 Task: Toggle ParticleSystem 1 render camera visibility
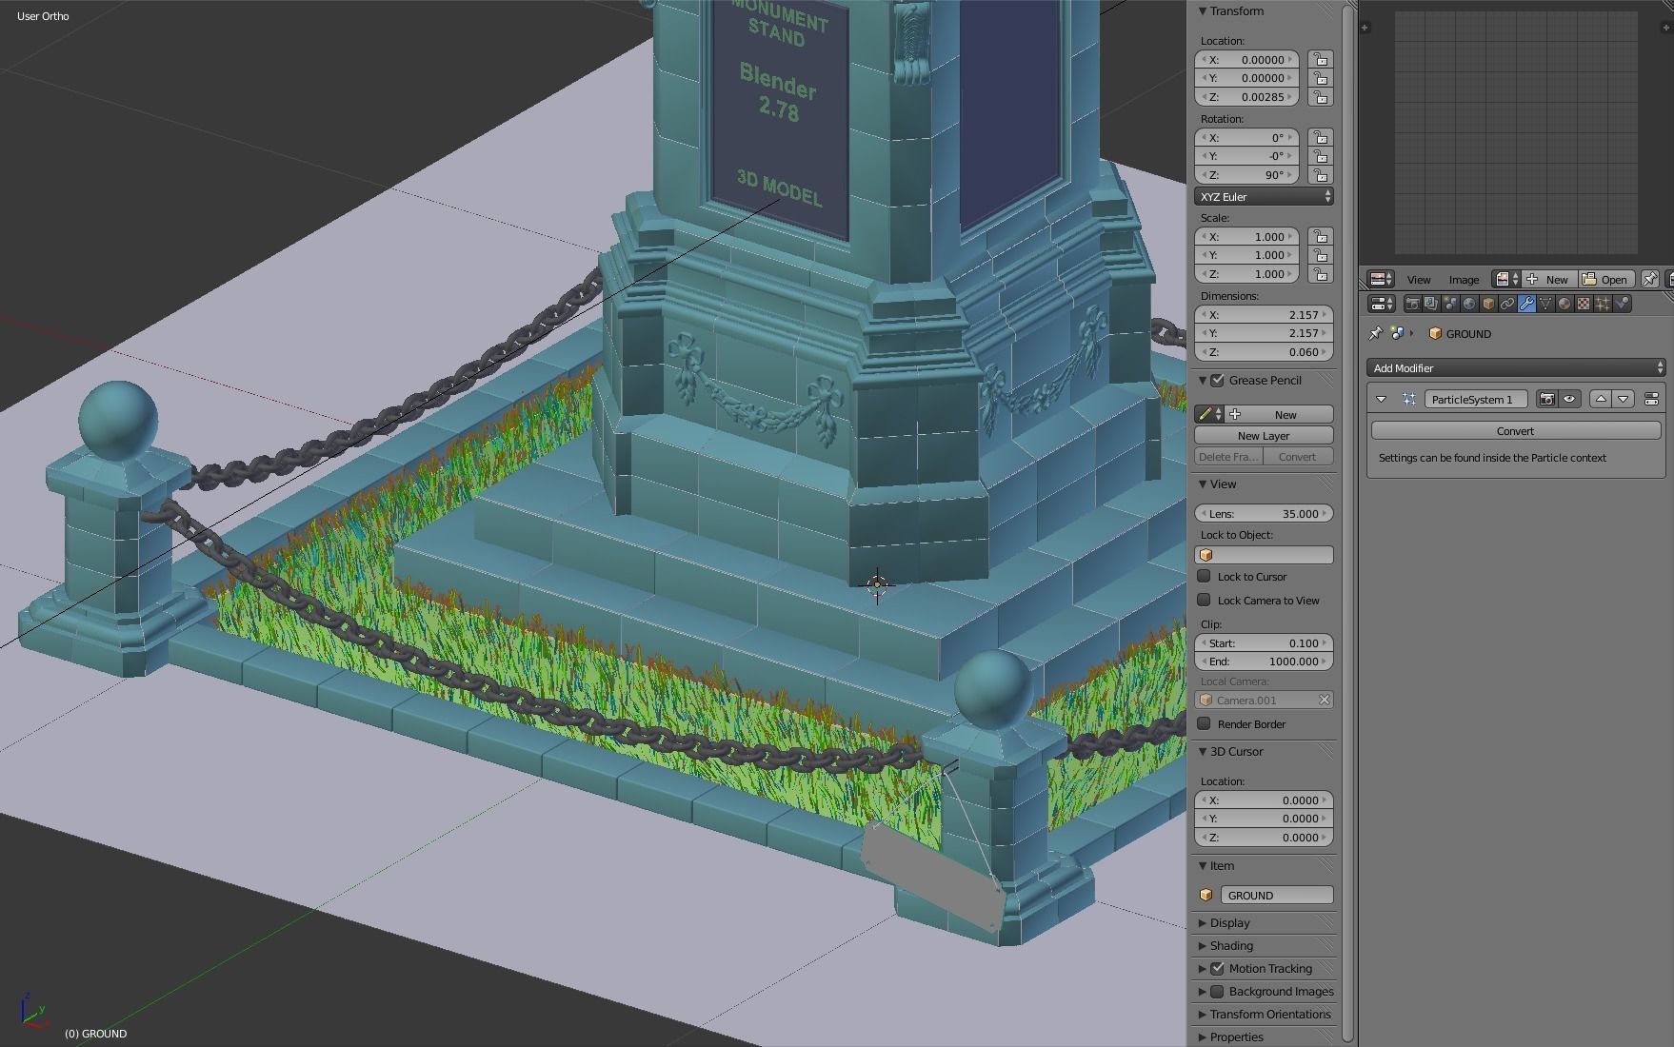(x=1547, y=399)
